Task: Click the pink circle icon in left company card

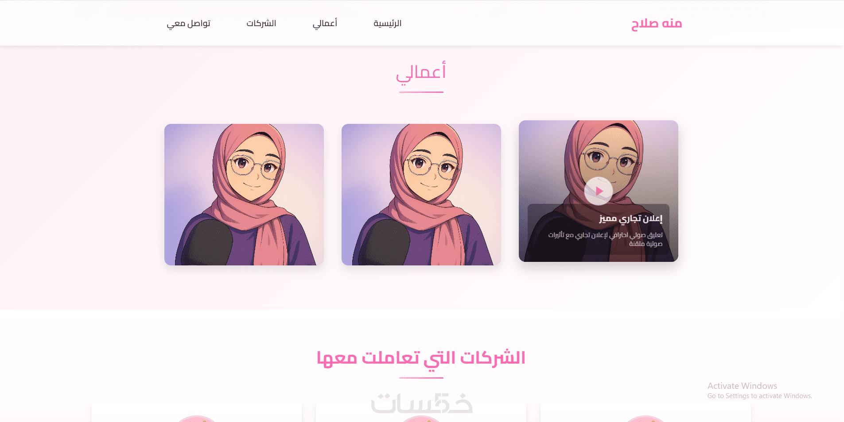Action: [197, 418]
